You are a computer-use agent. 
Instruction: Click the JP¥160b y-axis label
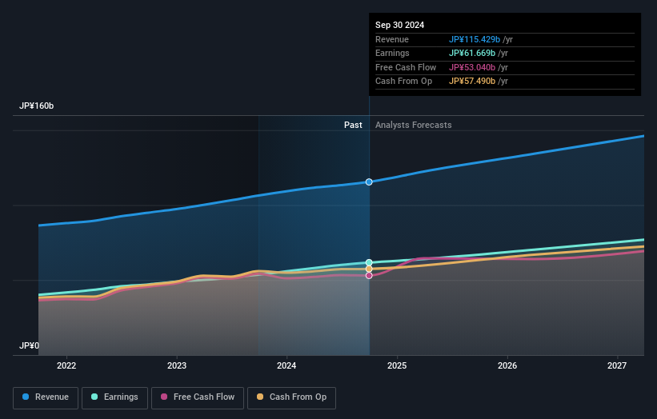pyautogui.click(x=37, y=106)
